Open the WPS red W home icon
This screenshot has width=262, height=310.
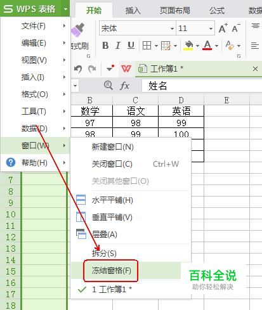click(x=126, y=68)
